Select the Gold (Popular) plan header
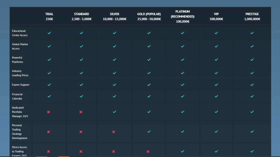Screen dimensions: 280x157 pos(149,17)
